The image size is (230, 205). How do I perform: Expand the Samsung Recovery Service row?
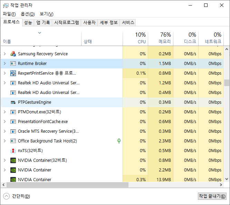click(x=5, y=54)
